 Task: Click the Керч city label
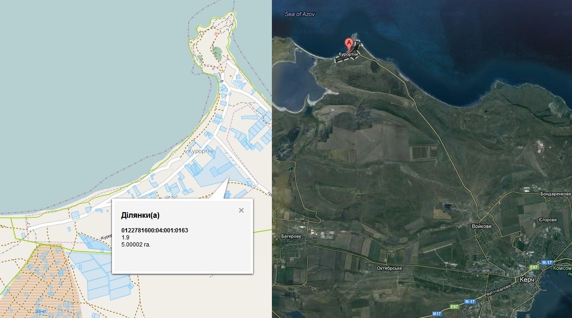pyautogui.click(x=526, y=279)
